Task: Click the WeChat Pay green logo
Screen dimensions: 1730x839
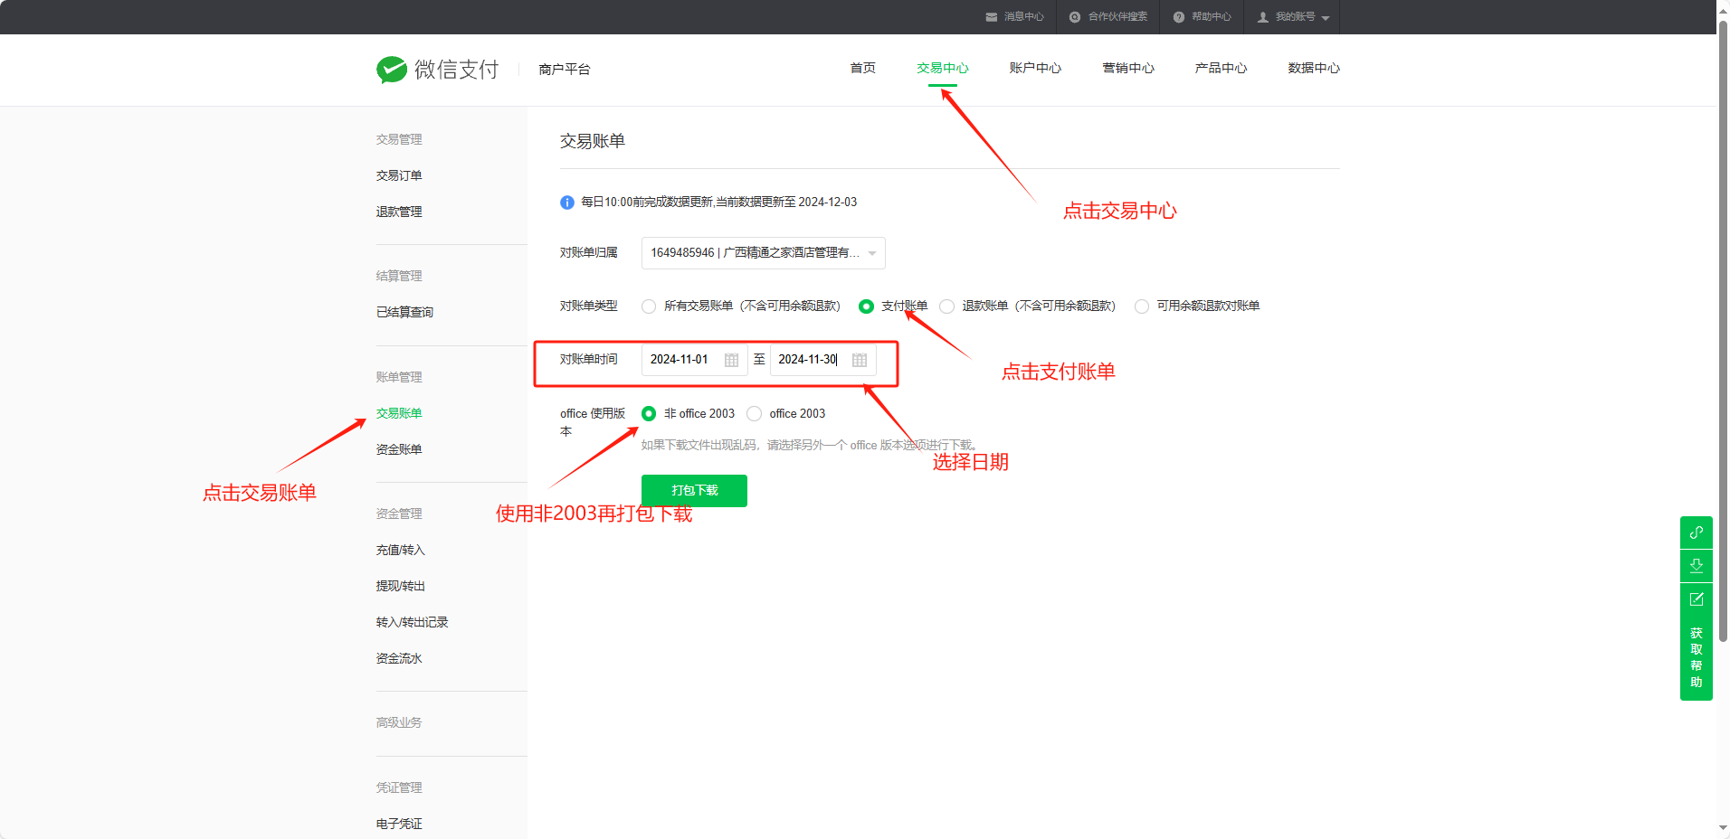Action: (x=392, y=70)
